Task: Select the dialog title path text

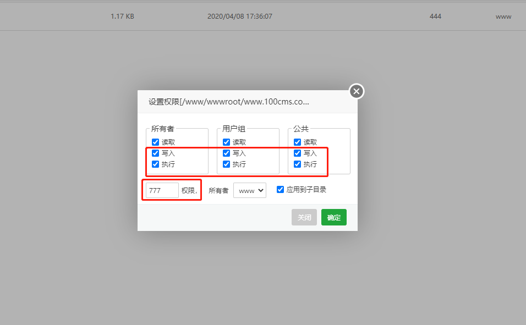Action: [x=229, y=102]
